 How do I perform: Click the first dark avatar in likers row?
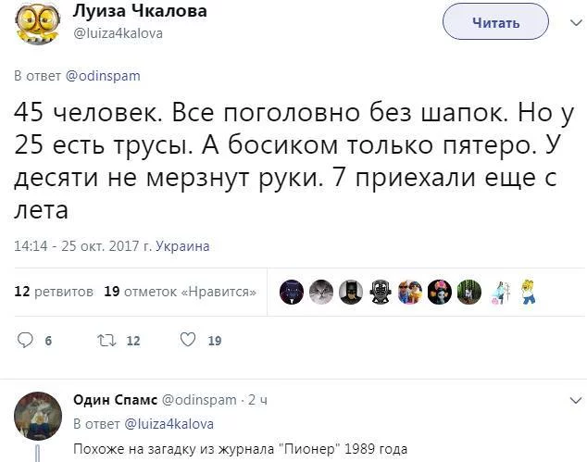[x=292, y=292]
